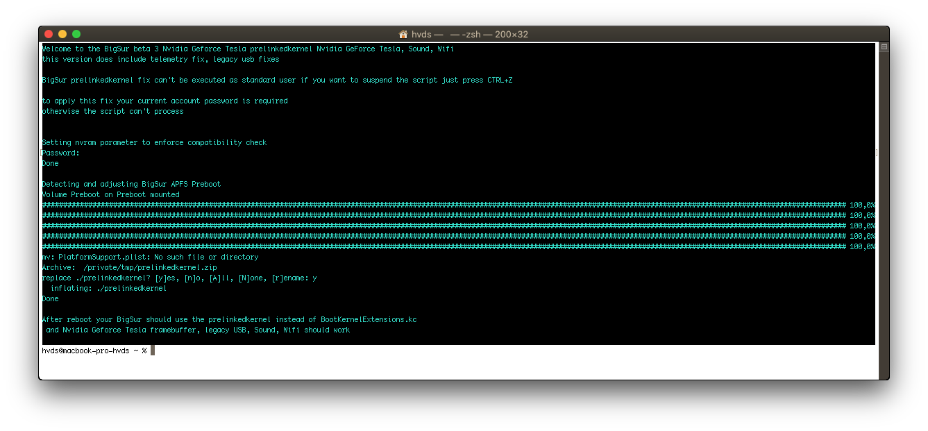Click the line 'otherwise the script can't process'
Viewport: 928px width, 431px height.
coord(112,111)
